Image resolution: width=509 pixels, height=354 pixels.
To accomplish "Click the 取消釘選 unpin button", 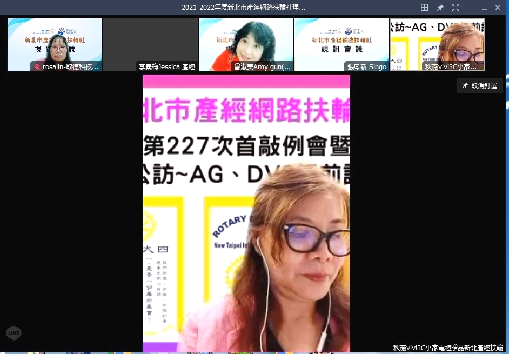I will click(x=480, y=86).
